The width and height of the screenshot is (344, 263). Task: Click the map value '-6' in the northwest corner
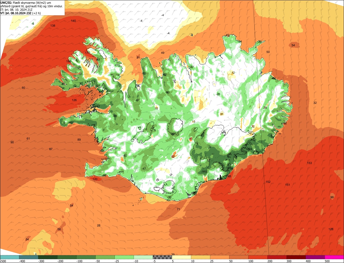tap(33, 24)
